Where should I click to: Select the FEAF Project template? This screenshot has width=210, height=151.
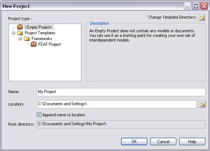pos(49,44)
